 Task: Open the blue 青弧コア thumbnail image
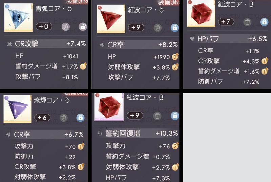(x=18, y=18)
